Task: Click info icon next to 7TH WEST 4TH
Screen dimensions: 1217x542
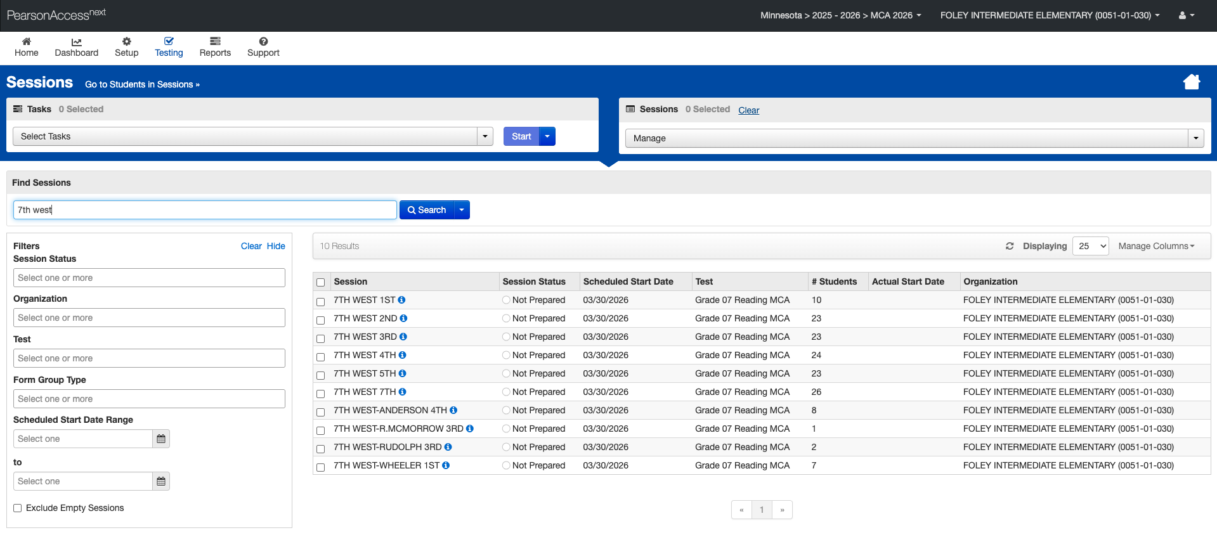Action: point(403,355)
